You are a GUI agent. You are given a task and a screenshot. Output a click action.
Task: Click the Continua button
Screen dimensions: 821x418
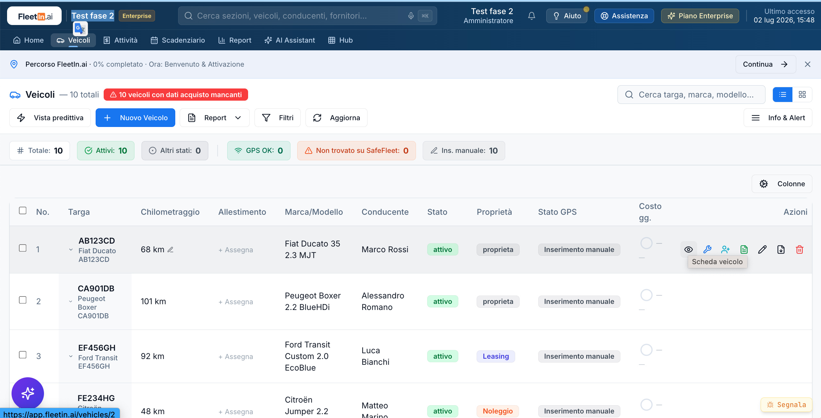click(765, 64)
